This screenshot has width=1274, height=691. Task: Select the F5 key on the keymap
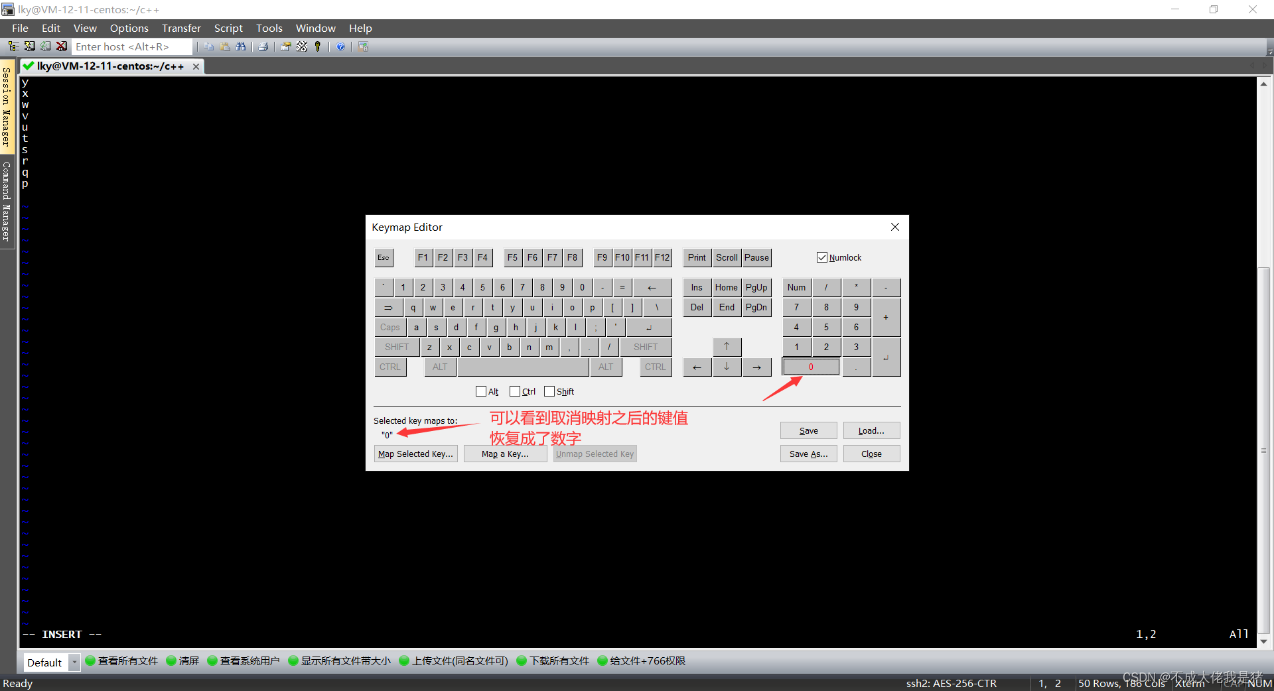click(x=512, y=257)
